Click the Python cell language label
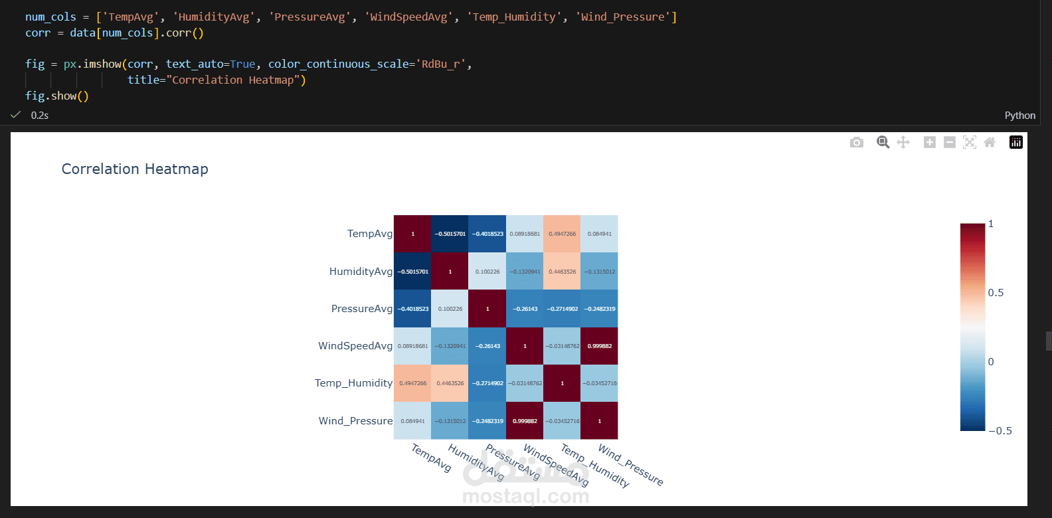Viewport: 1052px width, 518px height. [x=1019, y=115]
